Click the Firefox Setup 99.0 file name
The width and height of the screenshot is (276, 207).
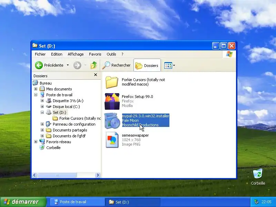[137, 97]
